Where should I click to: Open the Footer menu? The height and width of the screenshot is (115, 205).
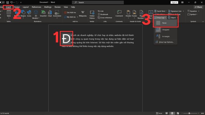click(x=134, y=14)
